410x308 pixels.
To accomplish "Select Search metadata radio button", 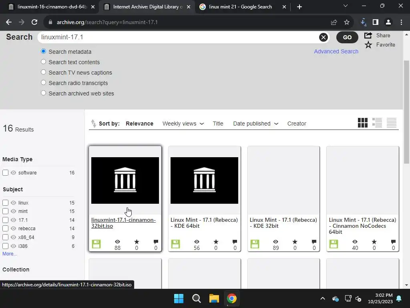I will pos(43,51).
